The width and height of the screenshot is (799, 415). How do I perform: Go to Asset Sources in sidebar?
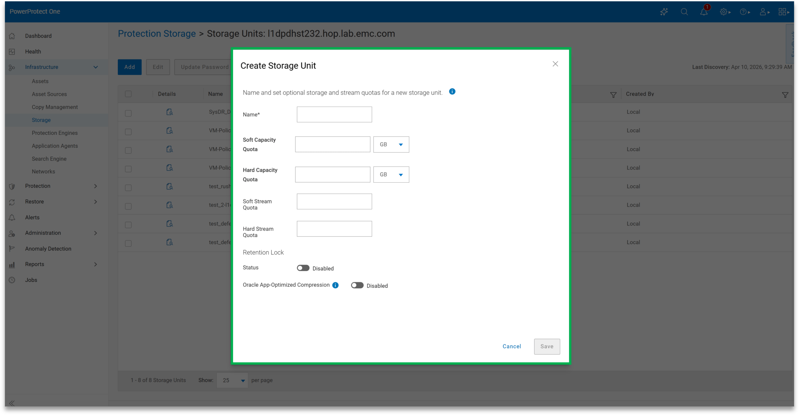pos(49,94)
